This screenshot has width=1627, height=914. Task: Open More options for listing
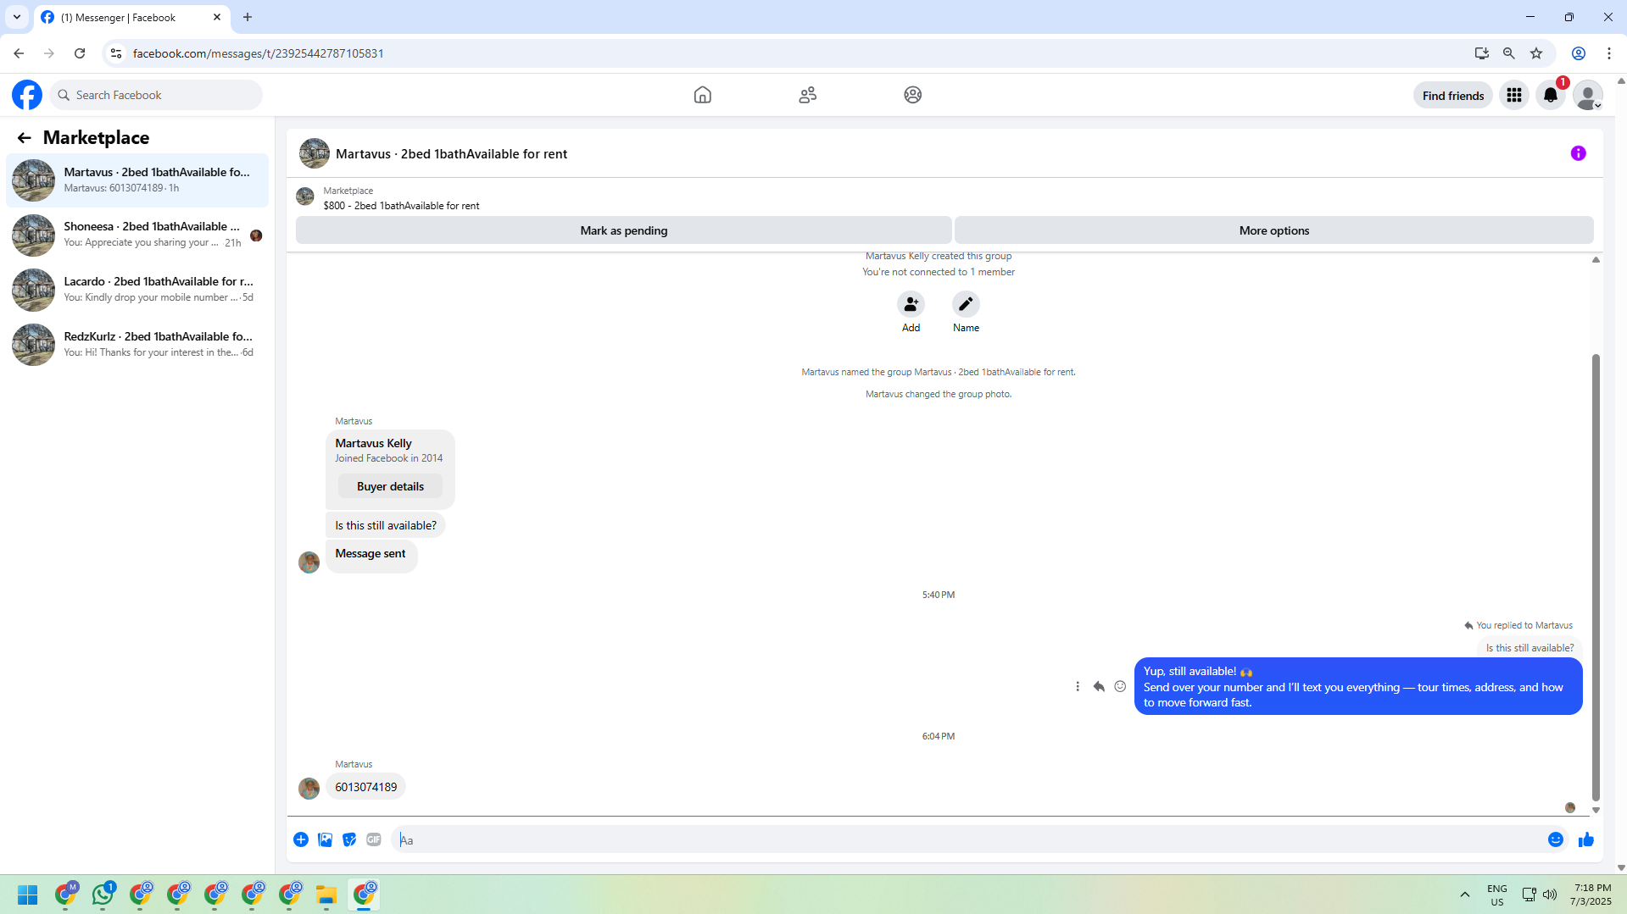(x=1273, y=230)
